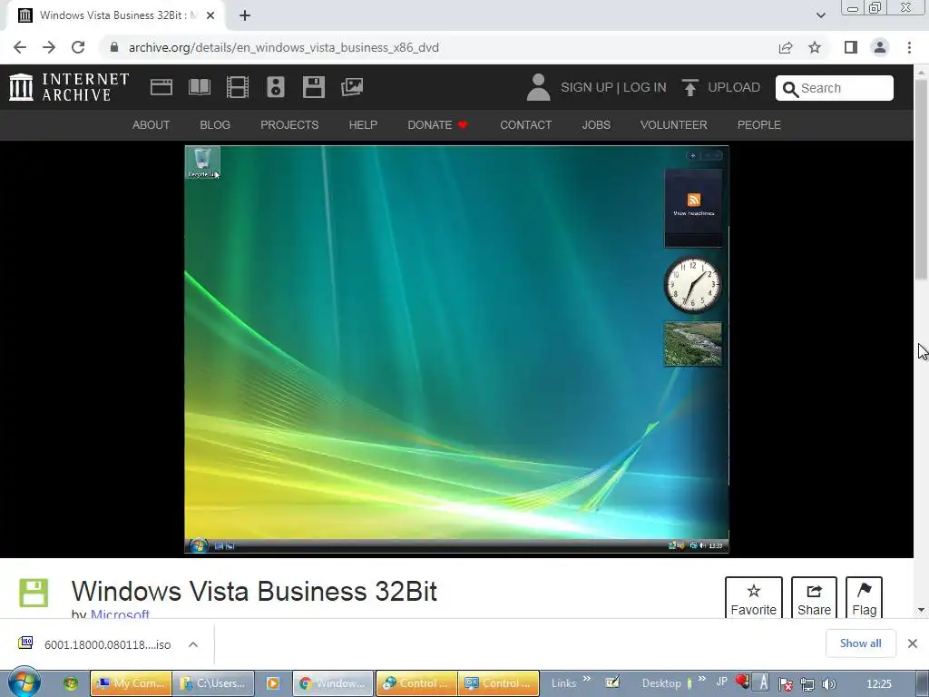This screenshot has width=929, height=697.
Task: Open the Internet Archive home logo
Action: (x=69, y=87)
